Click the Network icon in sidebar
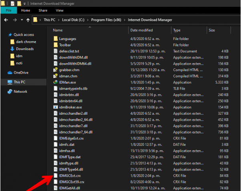This screenshot has height=191, width=241. click(10, 92)
